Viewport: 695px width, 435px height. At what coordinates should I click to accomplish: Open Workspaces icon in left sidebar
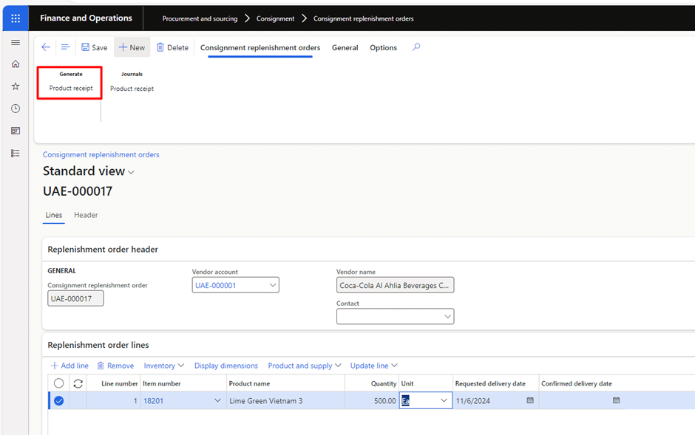pyautogui.click(x=16, y=131)
